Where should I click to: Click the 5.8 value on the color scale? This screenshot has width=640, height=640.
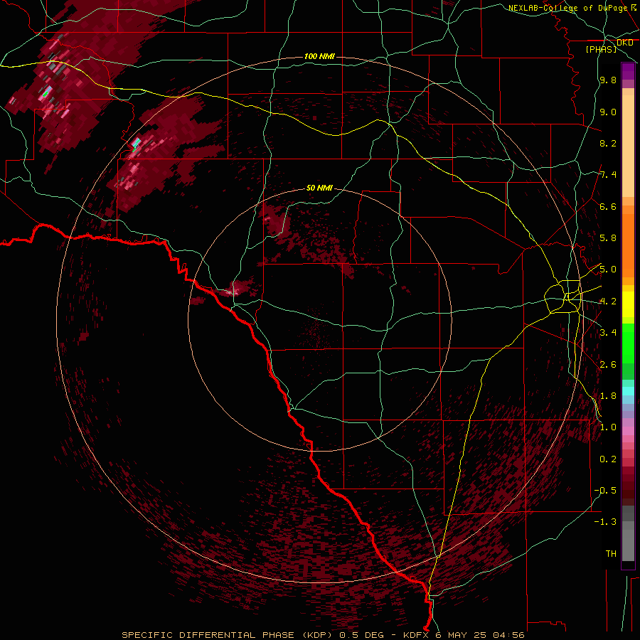pos(608,238)
